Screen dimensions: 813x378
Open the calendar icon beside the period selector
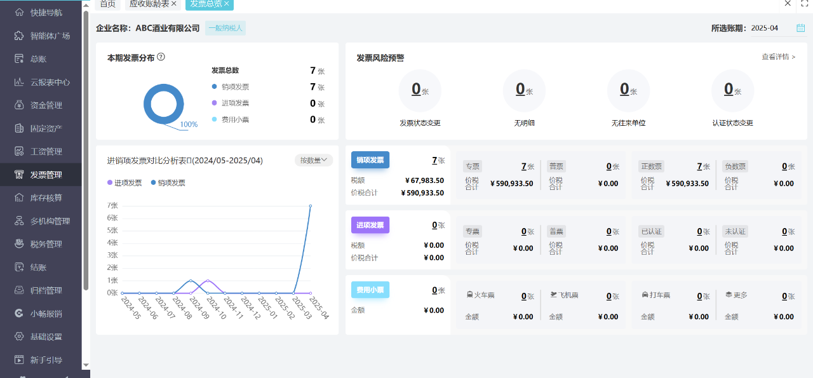(801, 28)
